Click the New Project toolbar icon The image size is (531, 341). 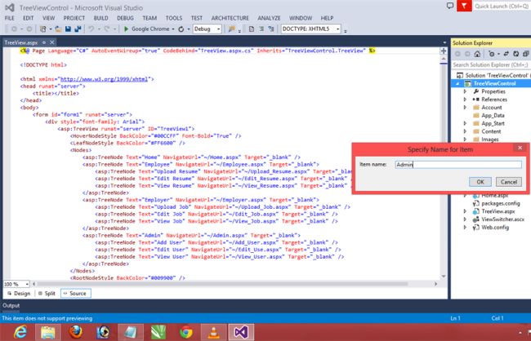(x=43, y=29)
